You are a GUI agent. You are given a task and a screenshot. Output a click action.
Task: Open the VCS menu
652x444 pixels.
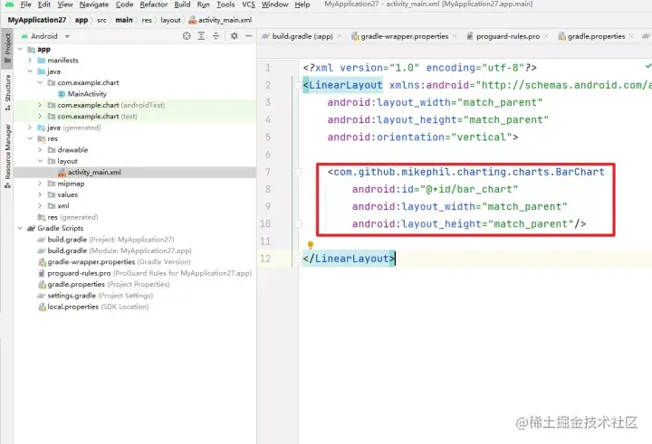pos(249,5)
